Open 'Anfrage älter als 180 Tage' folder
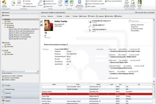 [x=18, y=39]
